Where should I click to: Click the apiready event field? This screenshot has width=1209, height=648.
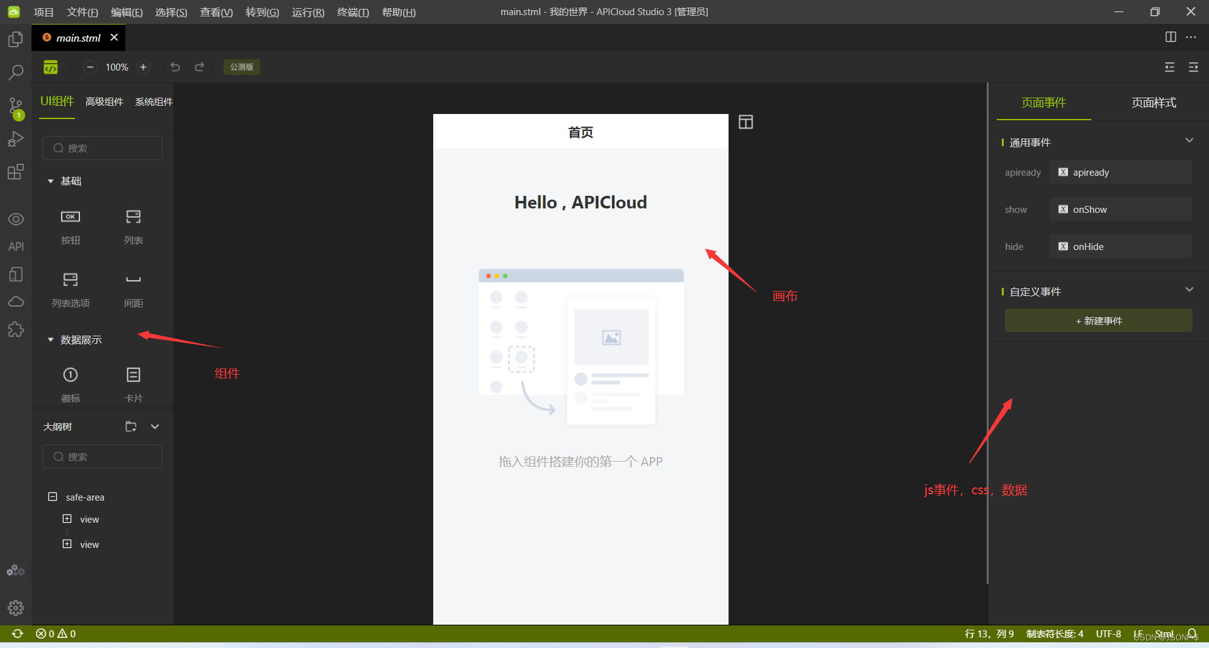point(1120,173)
